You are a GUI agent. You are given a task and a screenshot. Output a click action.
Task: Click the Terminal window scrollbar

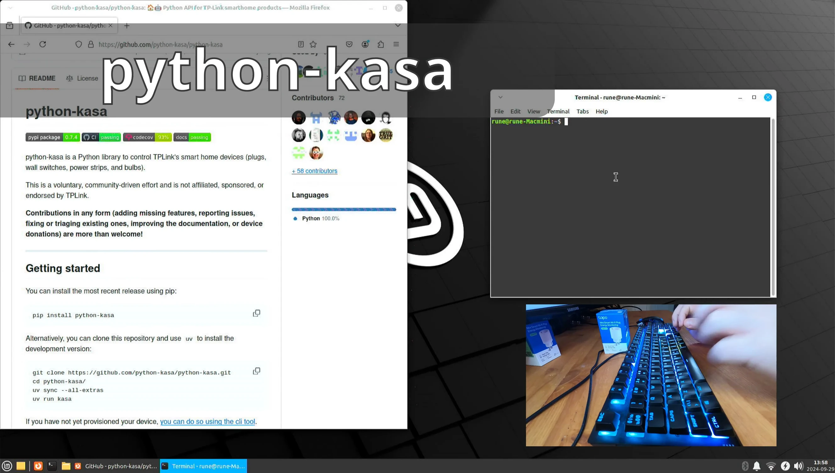click(x=773, y=206)
